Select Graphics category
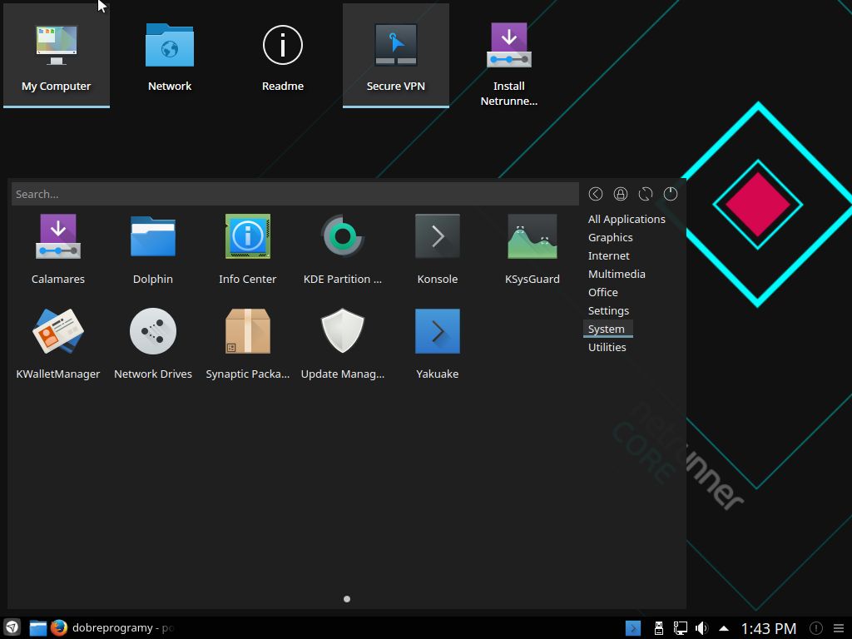Image resolution: width=852 pixels, height=639 pixels. [610, 237]
